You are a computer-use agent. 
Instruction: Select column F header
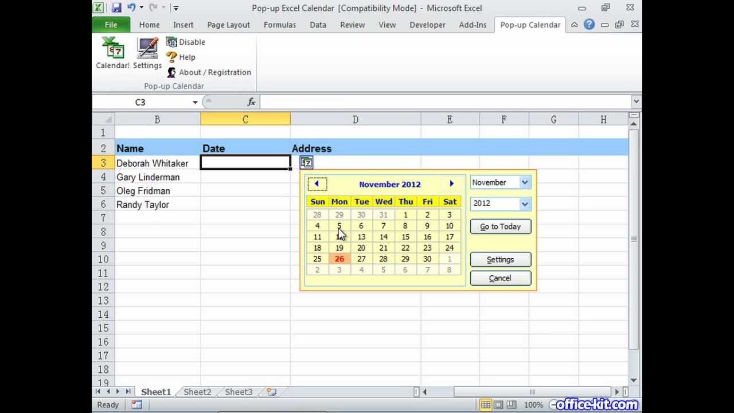[504, 119]
